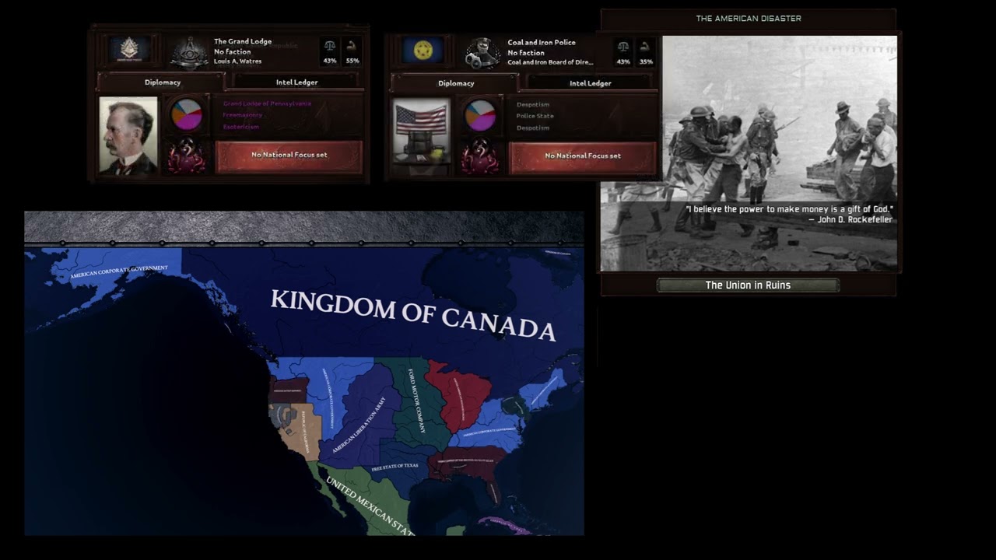Select Kingdom of Canada on the map
The image size is (996, 560).
412,314
